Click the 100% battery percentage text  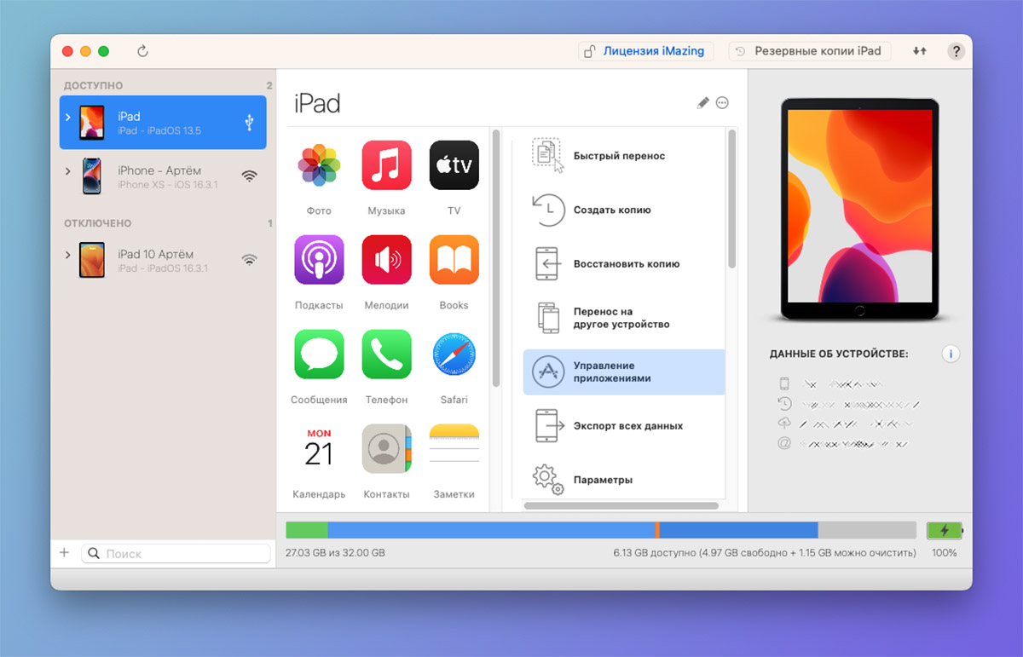(x=945, y=553)
